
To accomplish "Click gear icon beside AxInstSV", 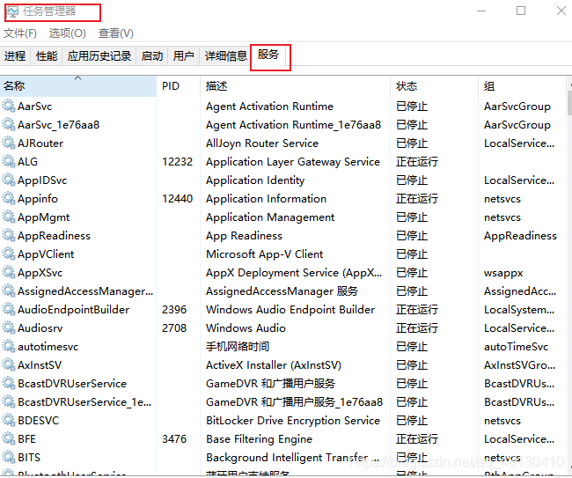I will (9, 364).
